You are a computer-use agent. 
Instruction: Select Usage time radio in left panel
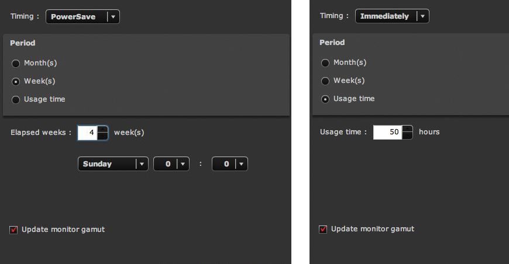tap(16, 99)
